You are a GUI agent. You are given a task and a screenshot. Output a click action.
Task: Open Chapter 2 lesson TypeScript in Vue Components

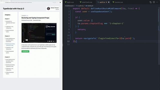pyautogui.click(x=9, y=48)
